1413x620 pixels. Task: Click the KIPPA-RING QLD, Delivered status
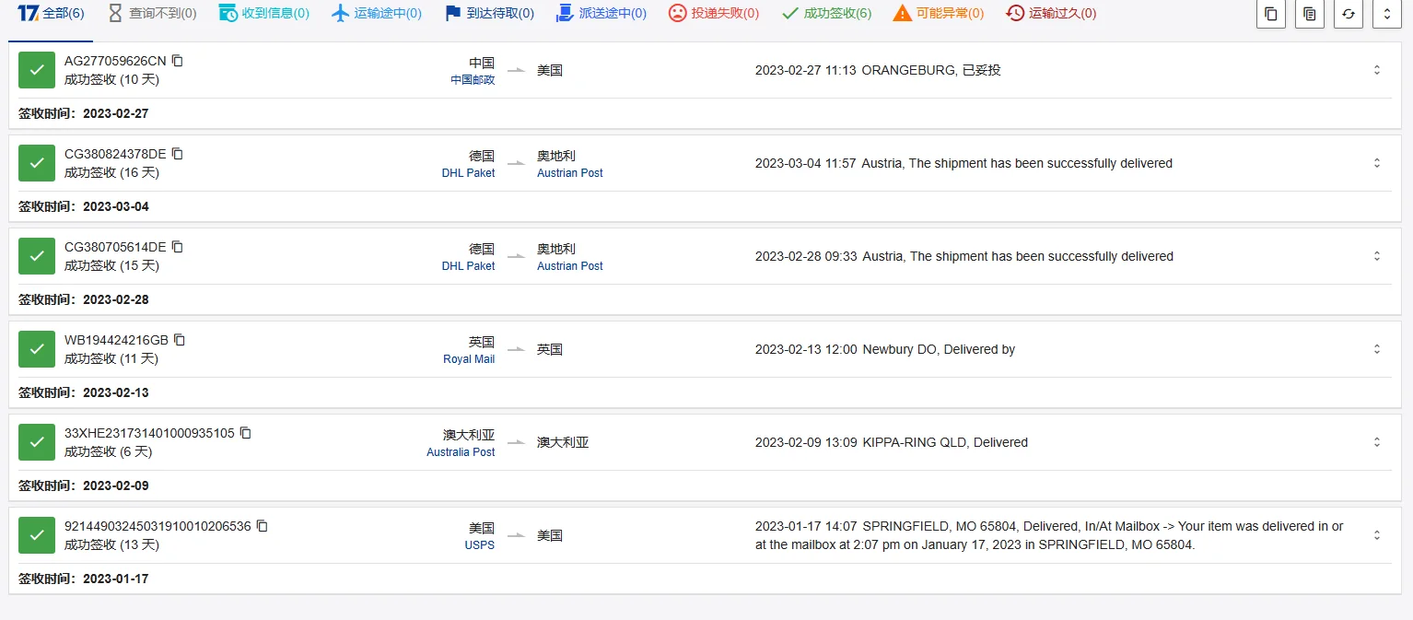(945, 442)
